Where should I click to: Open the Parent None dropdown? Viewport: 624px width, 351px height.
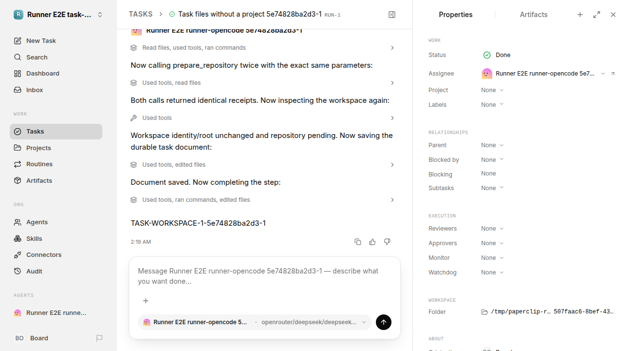point(492,145)
